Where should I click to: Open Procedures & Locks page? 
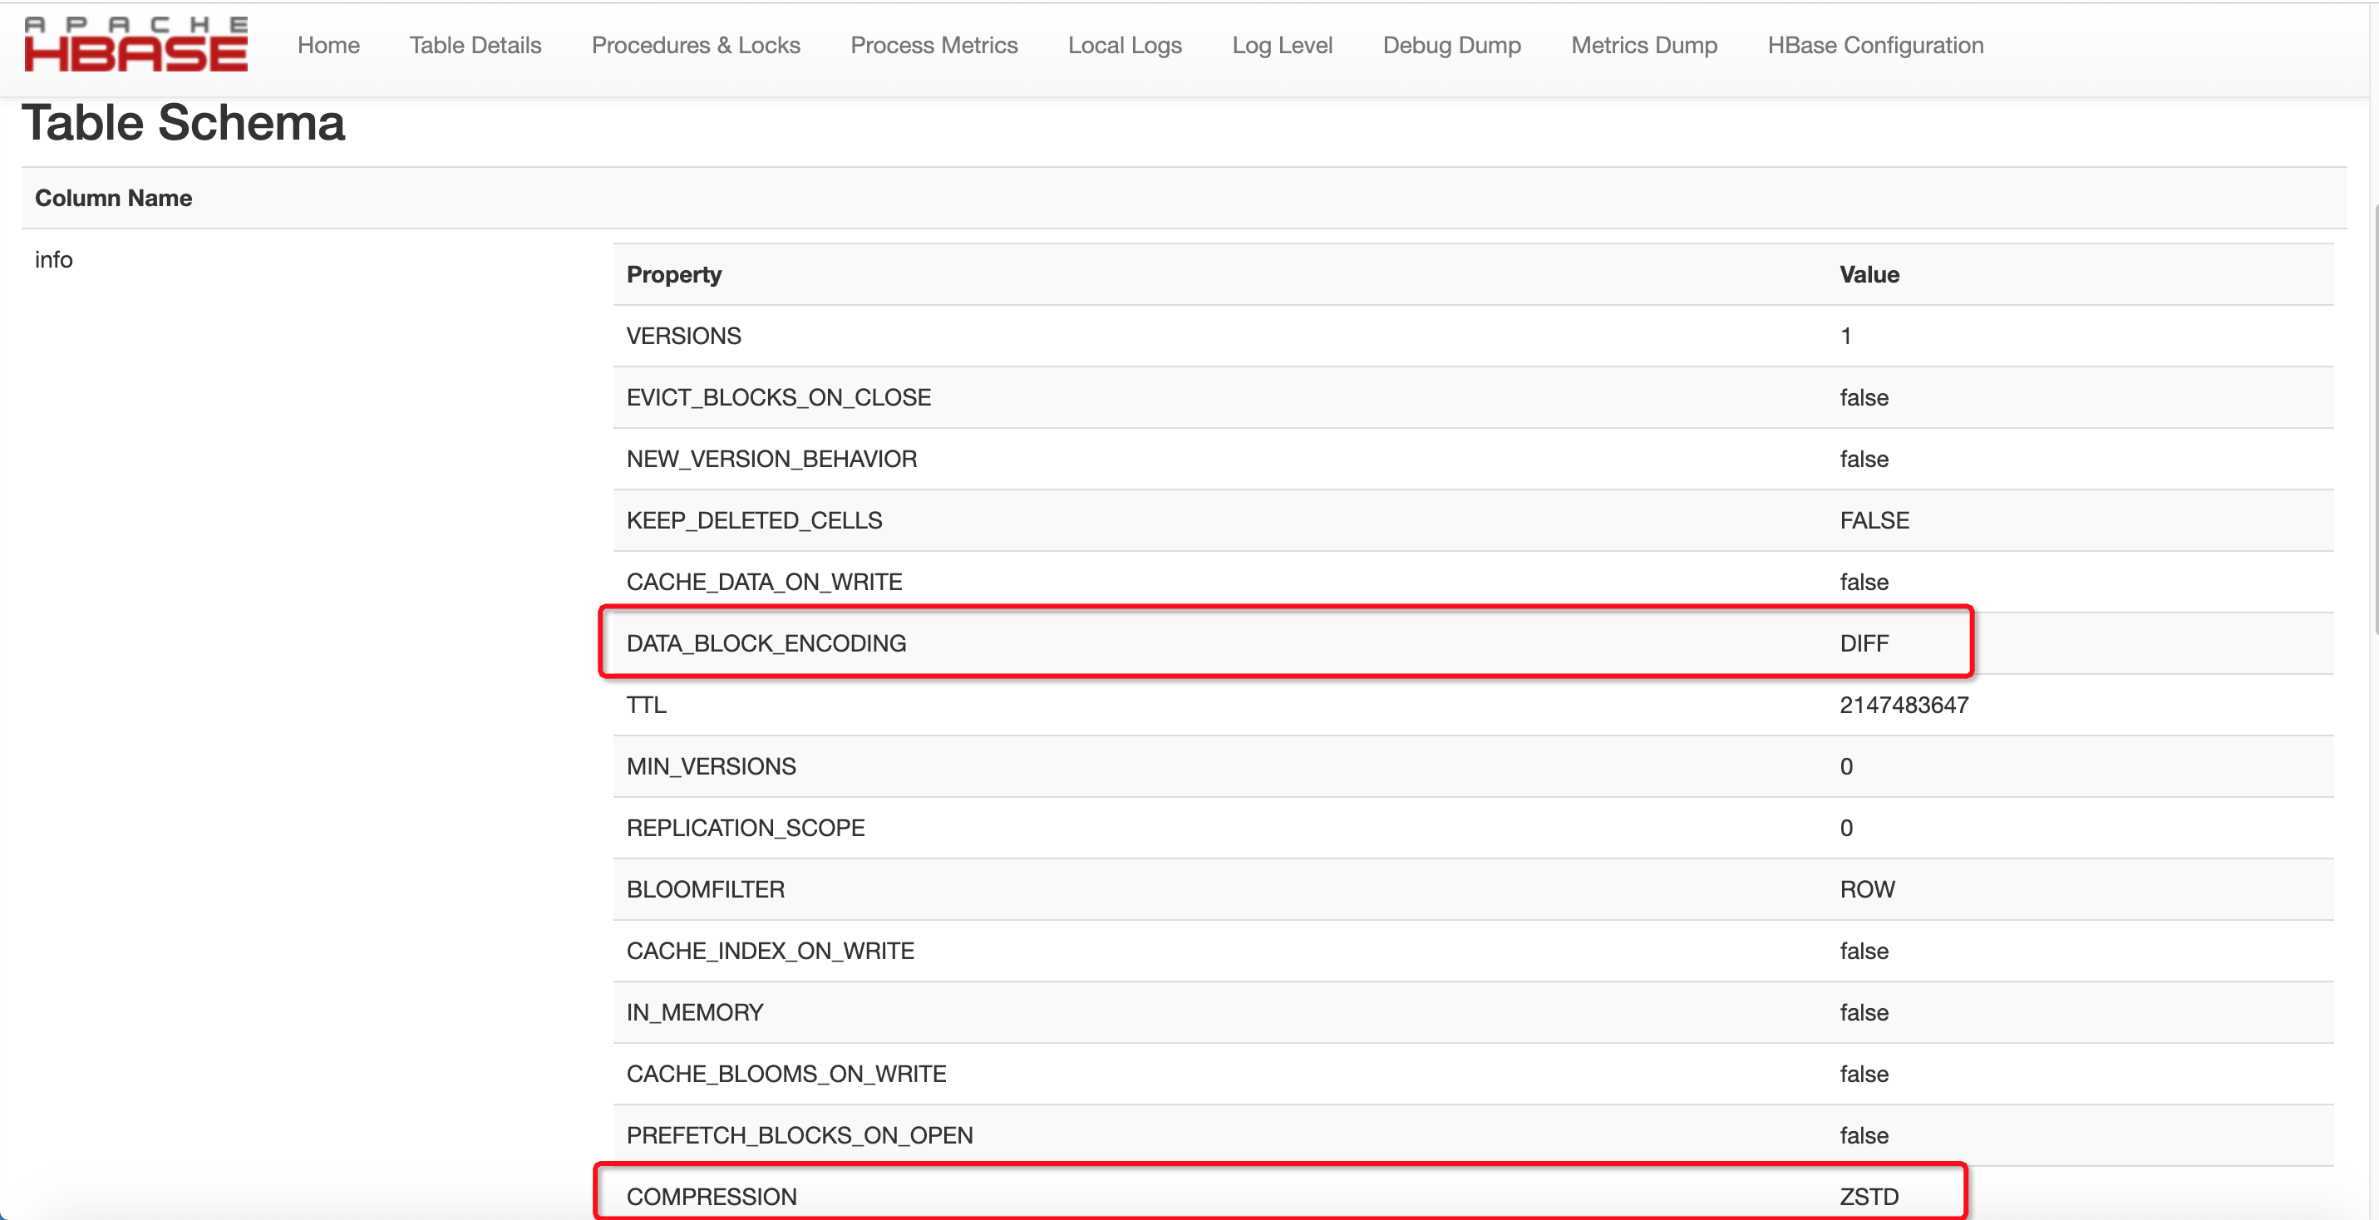click(696, 45)
